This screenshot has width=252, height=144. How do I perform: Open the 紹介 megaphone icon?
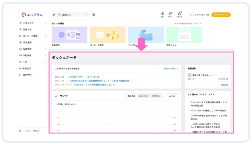tap(162, 14)
